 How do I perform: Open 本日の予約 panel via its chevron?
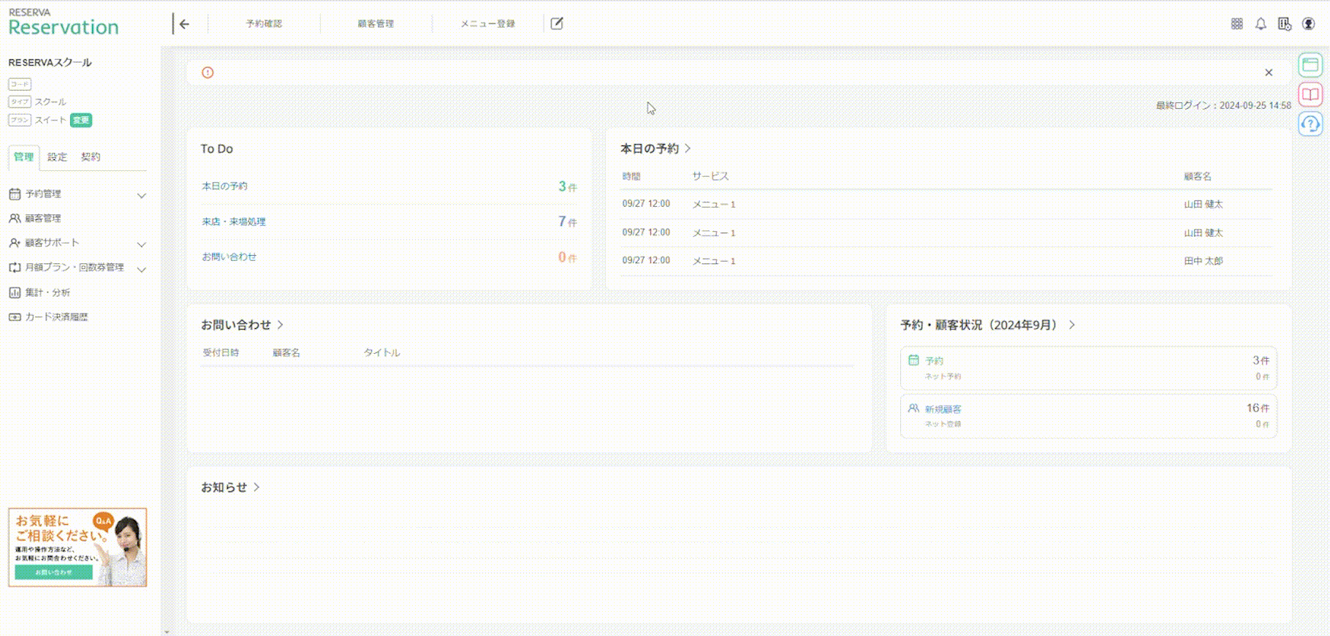pos(688,148)
